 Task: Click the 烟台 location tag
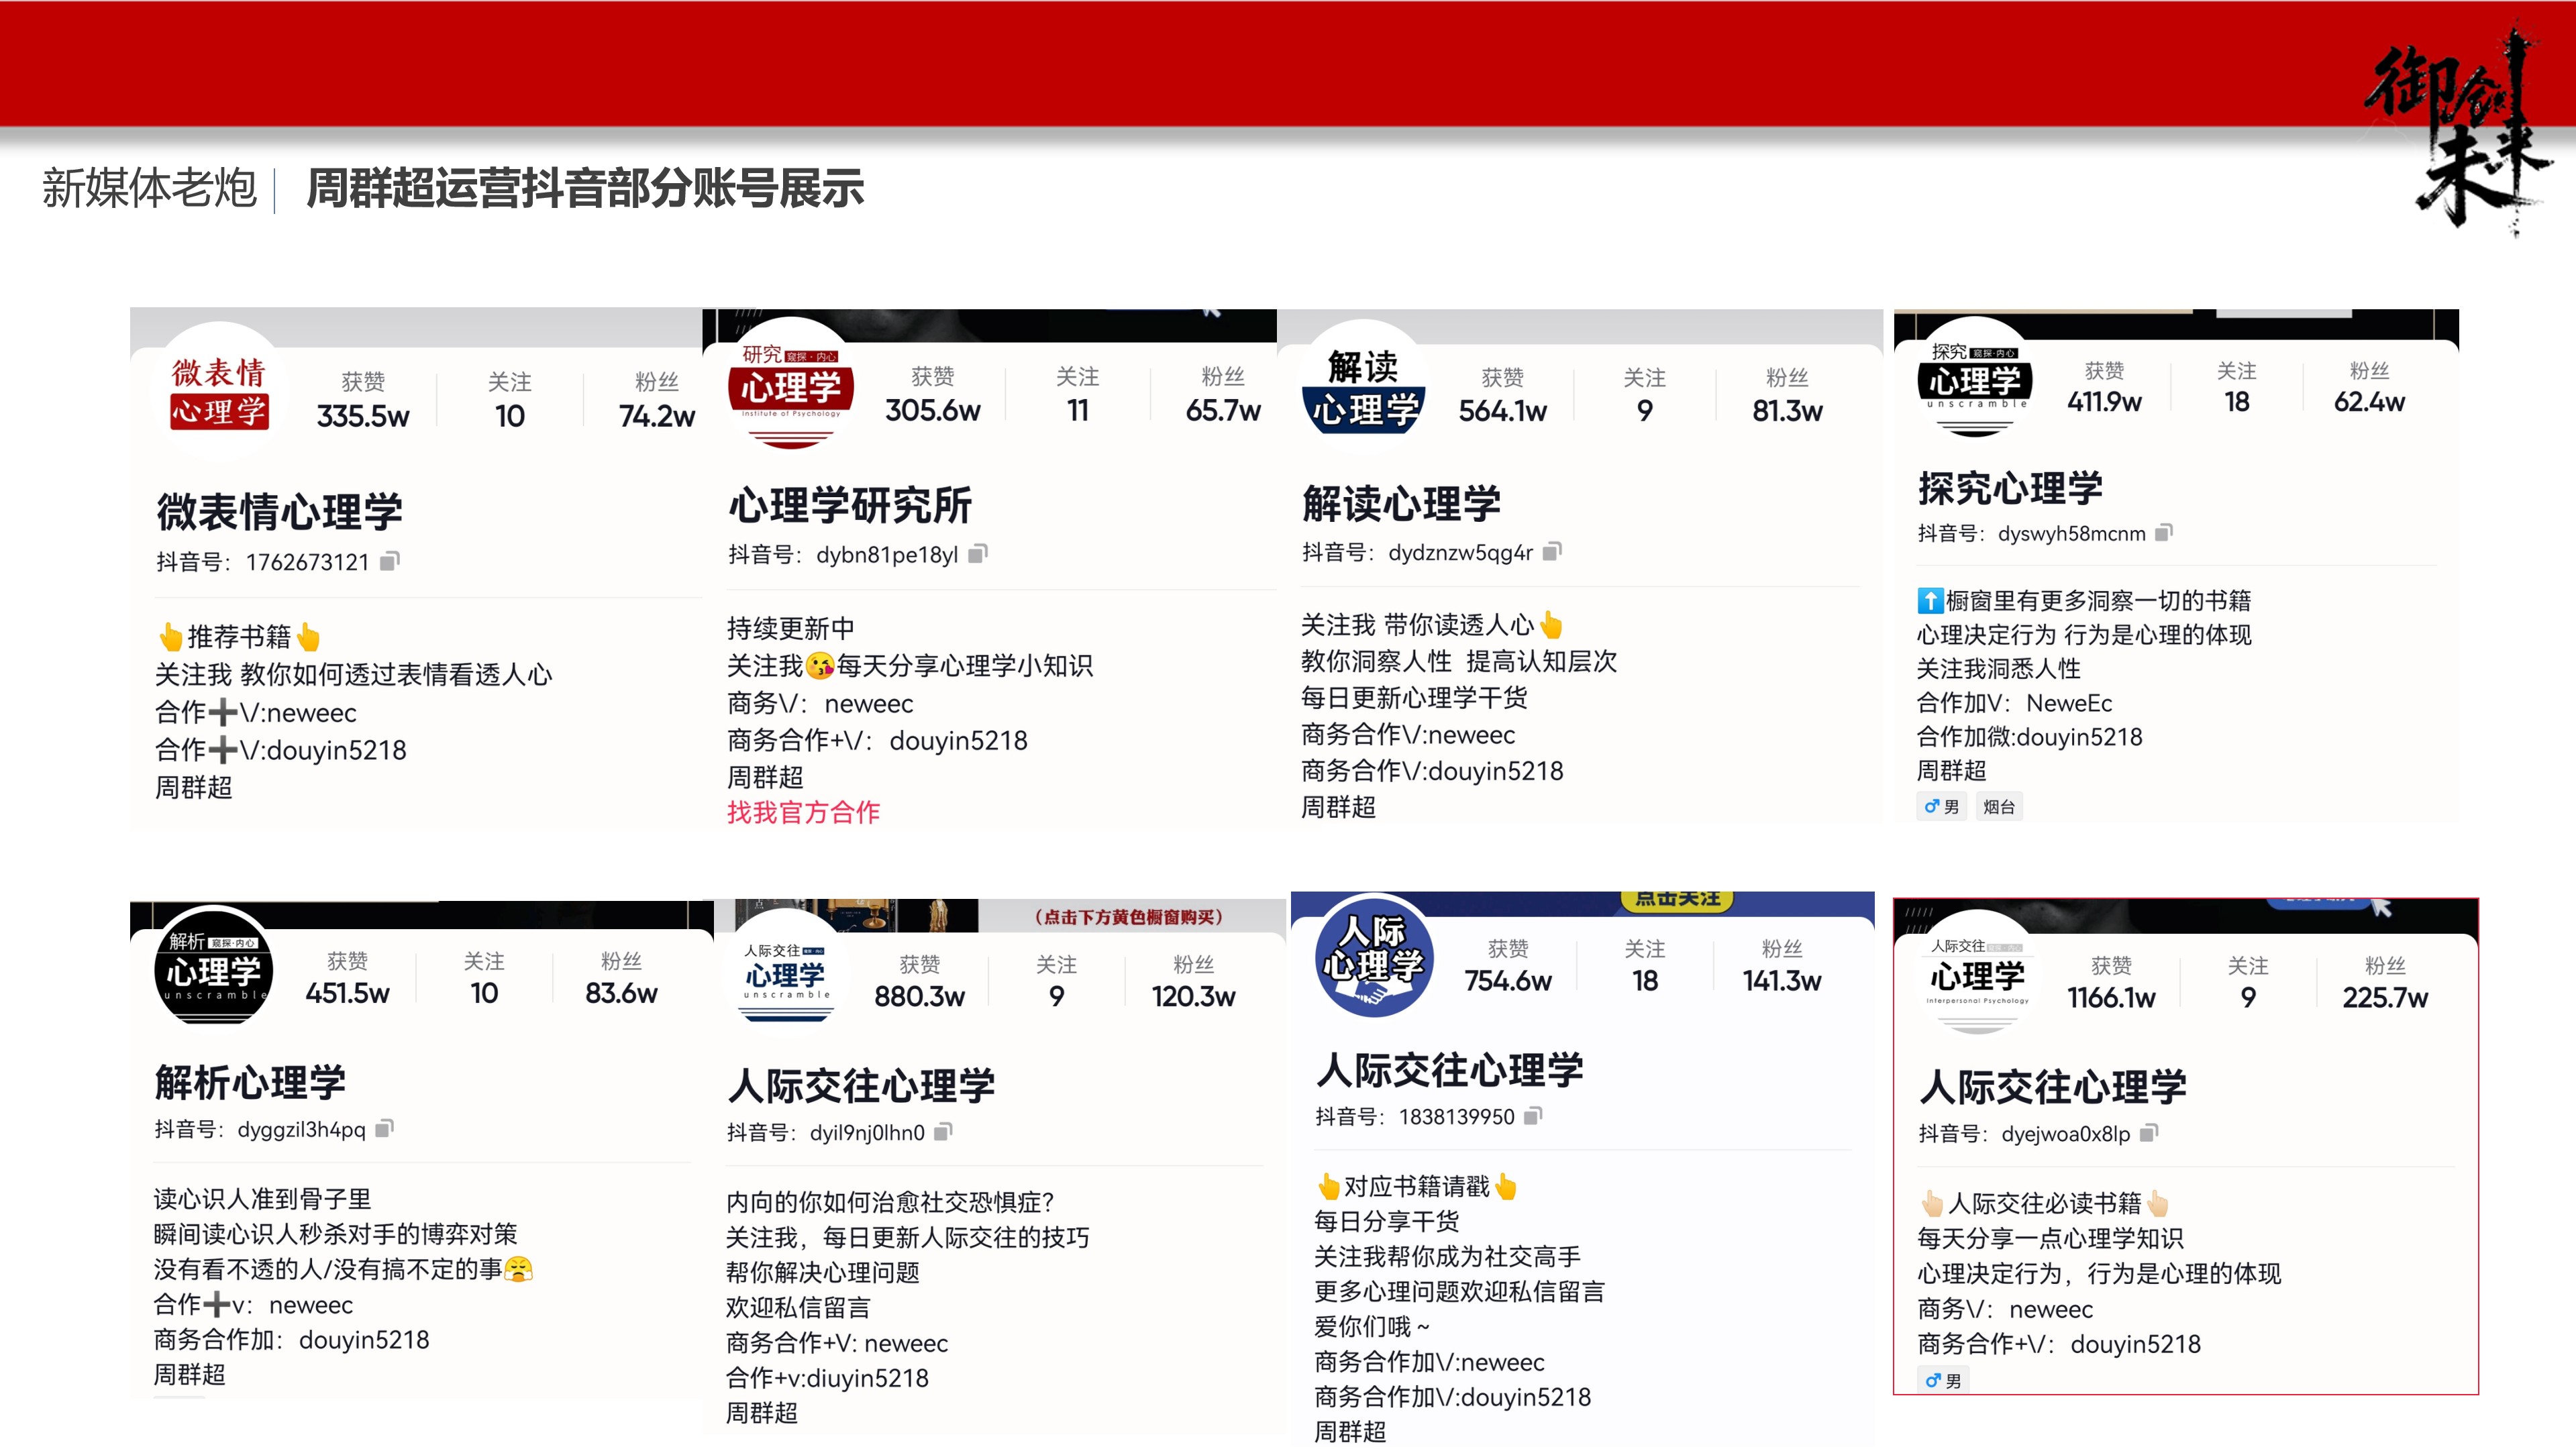pyautogui.click(x=1999, y=806)
